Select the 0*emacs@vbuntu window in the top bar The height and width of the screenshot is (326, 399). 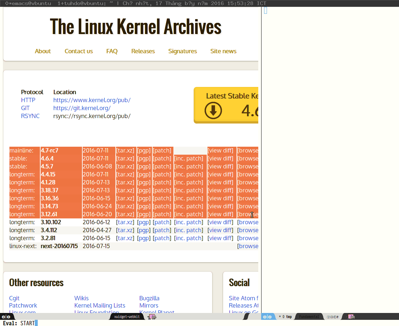(x=28, y=3)
